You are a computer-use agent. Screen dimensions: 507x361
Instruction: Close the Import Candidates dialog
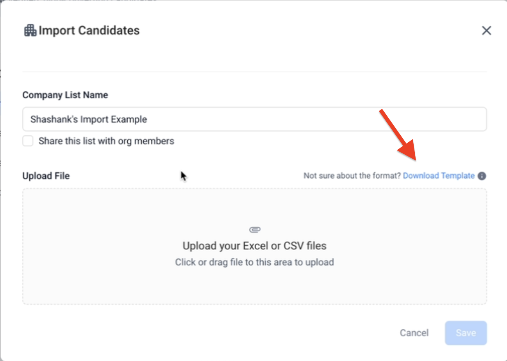click(x=486, y=30)
